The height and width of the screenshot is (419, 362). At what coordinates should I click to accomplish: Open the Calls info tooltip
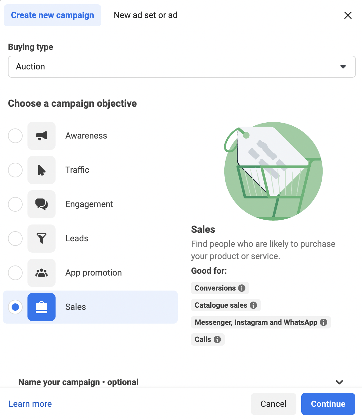click(x=217, y=339)
